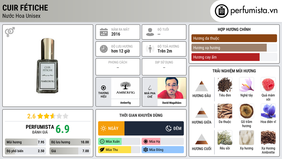Click the Gỗ trầm hương agarwood image
Screen dimensions: 282x159
(246, 111)
